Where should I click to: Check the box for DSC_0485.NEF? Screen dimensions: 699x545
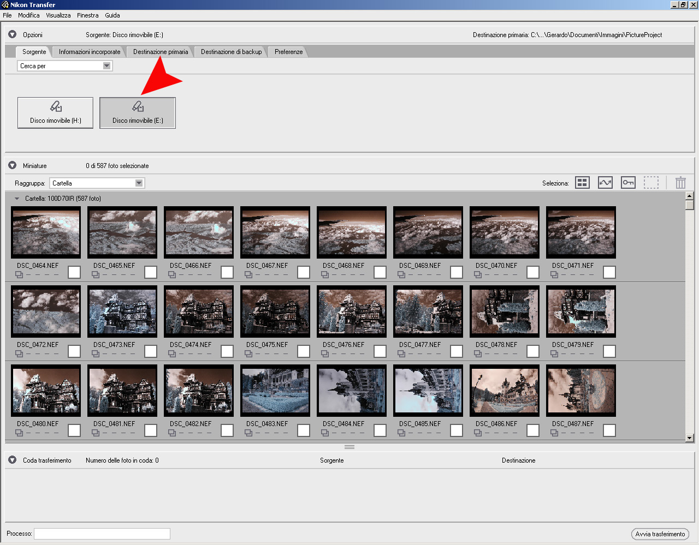pyautogui.click(x=457, y=430)
